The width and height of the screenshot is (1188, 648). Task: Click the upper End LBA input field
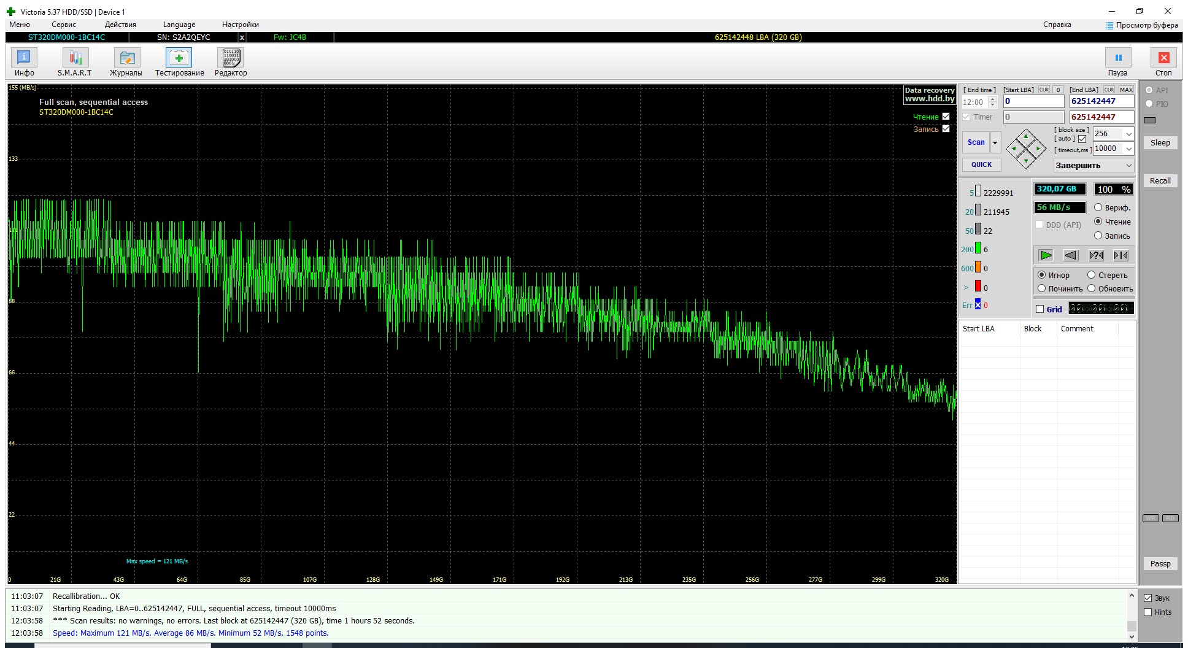pos(1102,101)
